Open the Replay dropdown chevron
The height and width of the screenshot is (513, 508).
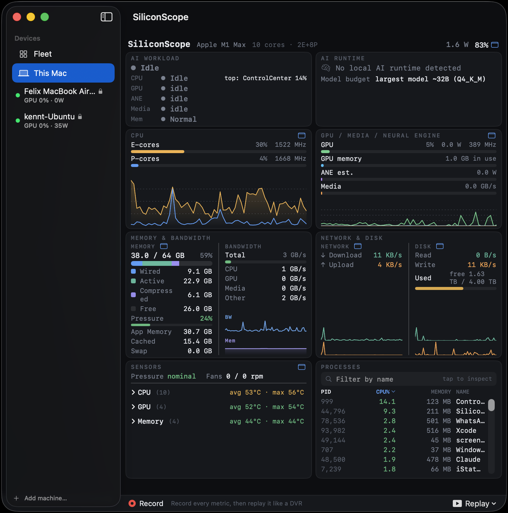click(x=494, y=503)
